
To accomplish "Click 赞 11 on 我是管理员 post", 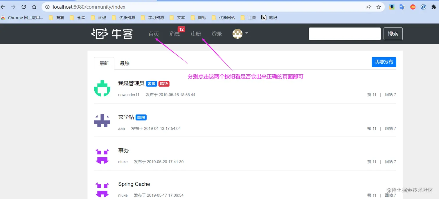I will (372, 95).
